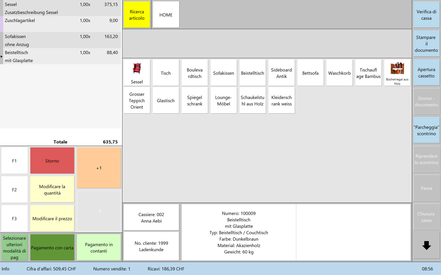Select the Sessel article with armchair icon

tap(137, 73)
